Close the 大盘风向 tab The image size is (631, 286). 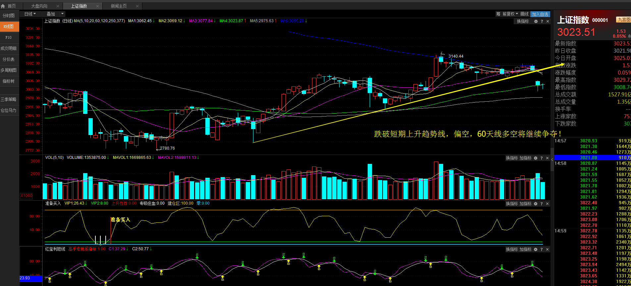pyautogui.click(x=58, y=6)
